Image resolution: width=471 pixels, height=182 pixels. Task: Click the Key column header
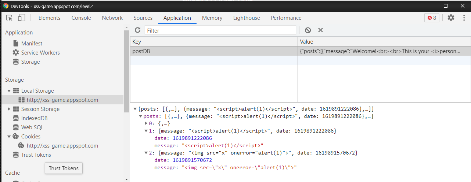click(214, 42)
